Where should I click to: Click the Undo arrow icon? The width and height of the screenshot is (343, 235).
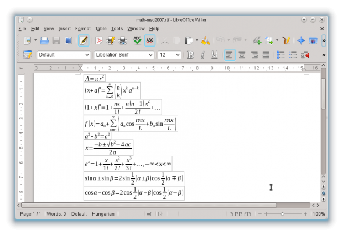[220, 40]
